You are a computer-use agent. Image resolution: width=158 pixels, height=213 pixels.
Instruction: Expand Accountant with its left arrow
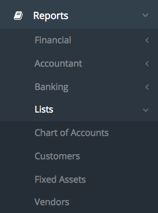tap(147, 64)
